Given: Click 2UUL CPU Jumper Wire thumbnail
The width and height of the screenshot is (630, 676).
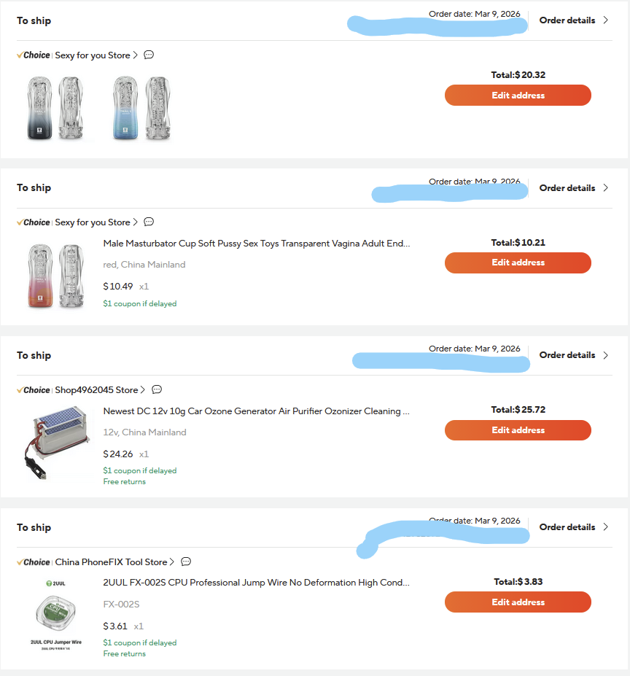Looking at the screenshot, I should coord(56,613).
